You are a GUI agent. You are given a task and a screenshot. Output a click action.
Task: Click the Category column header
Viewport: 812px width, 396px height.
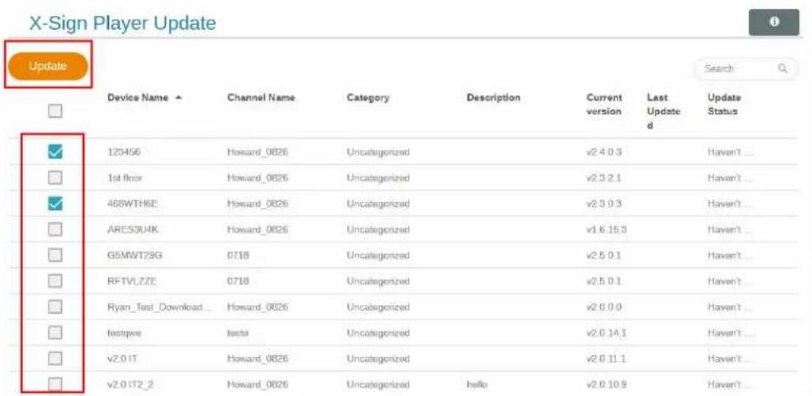(368, 98)
